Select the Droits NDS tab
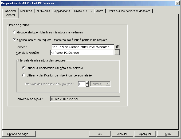Viewport: 181px width, 139px height. [x=81, y=11]
